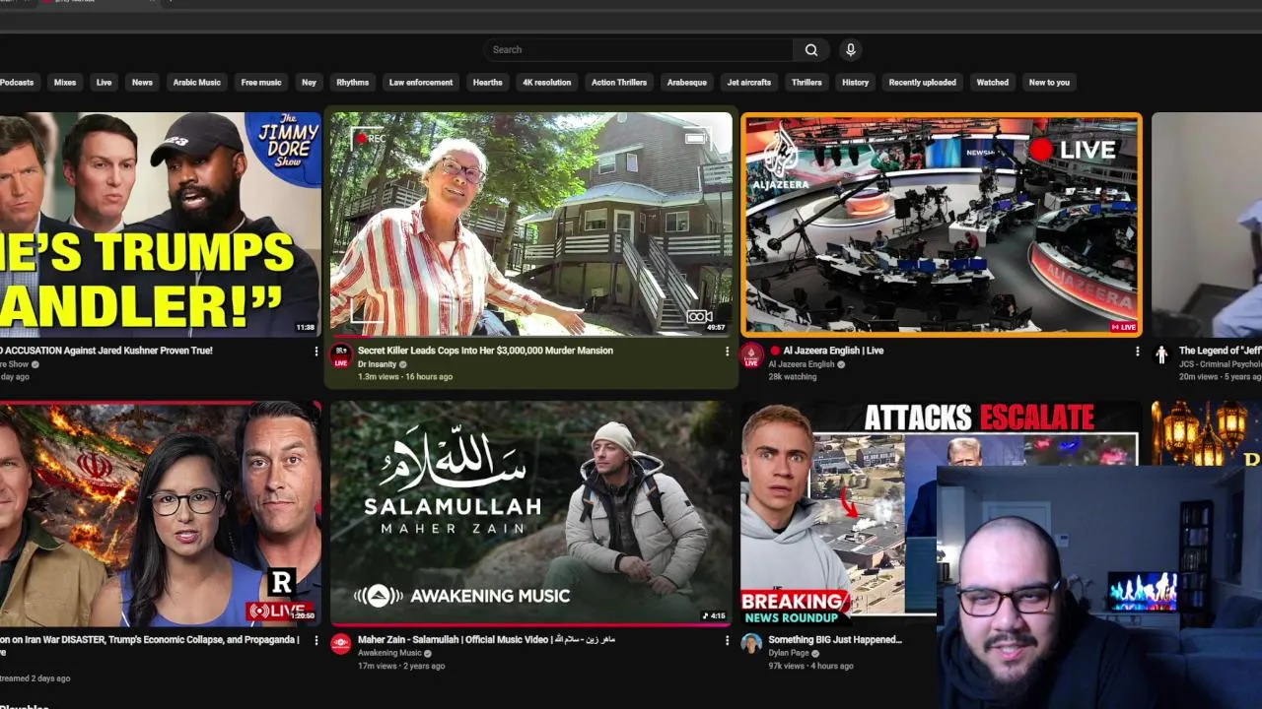
Task: Open options menu for Al Jazeera live video
Action: pos(1138,352)
